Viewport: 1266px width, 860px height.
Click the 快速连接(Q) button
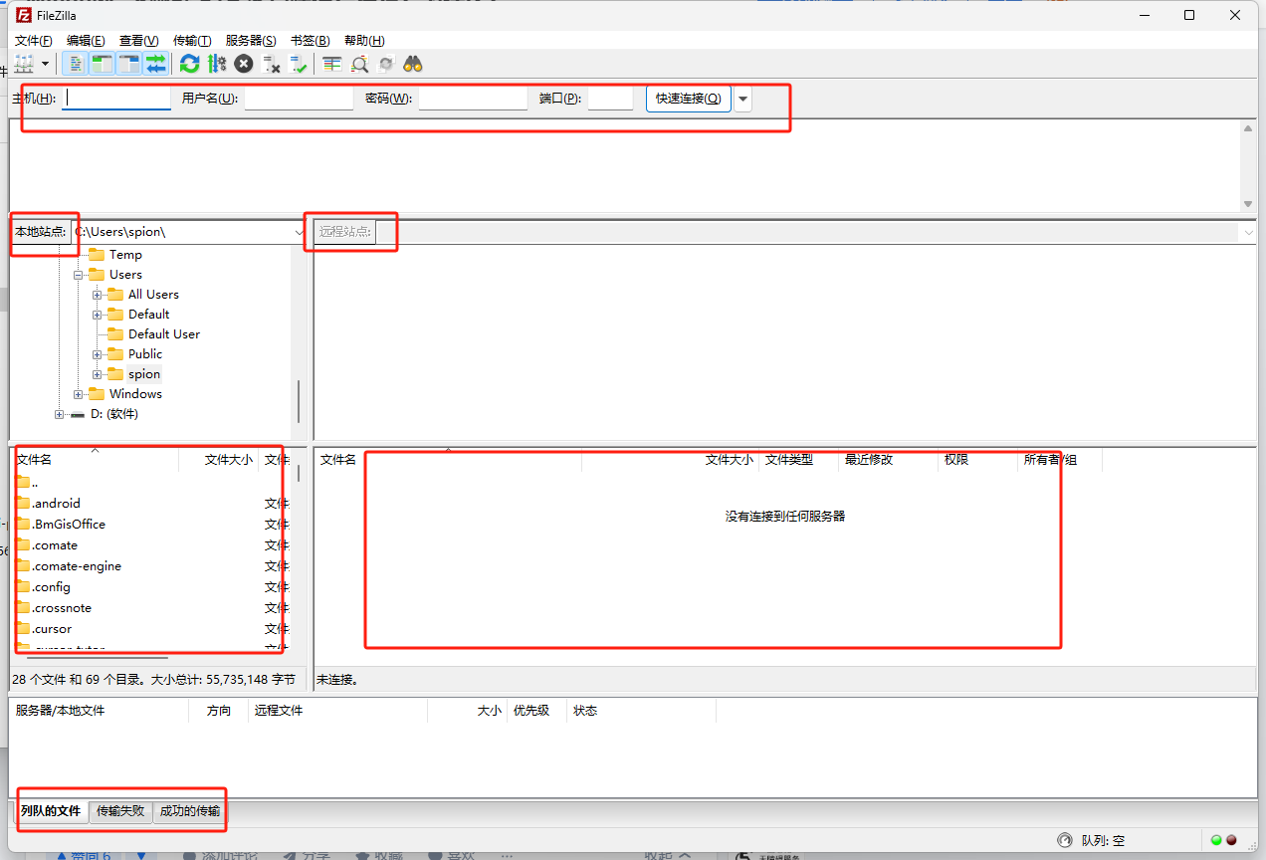[x=689, y=99]
